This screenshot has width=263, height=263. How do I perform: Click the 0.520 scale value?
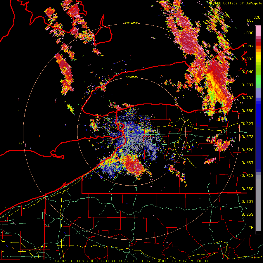click(248, 150)
